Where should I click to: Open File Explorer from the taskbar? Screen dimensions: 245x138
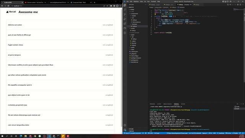click(26, 136)
